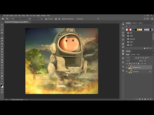Open the Filter menu

tap(28, 16)
